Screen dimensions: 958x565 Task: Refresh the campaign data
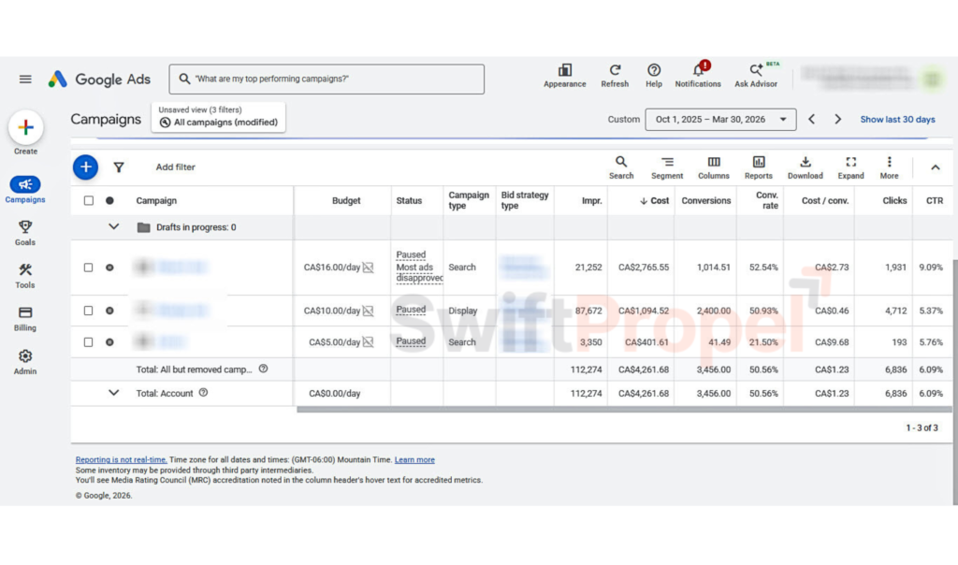(615, 76)
